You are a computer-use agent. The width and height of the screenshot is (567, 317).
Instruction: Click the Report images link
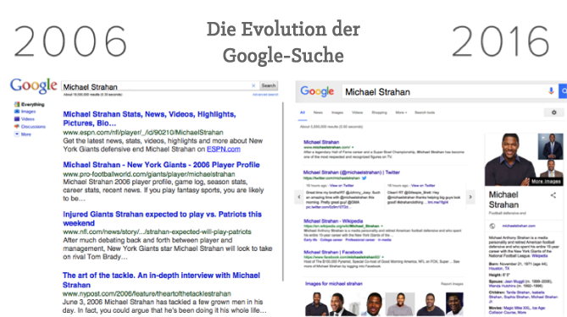452,284
